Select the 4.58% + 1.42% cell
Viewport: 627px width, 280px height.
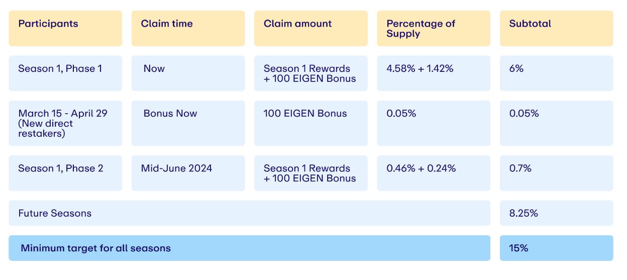coord(434,73)
